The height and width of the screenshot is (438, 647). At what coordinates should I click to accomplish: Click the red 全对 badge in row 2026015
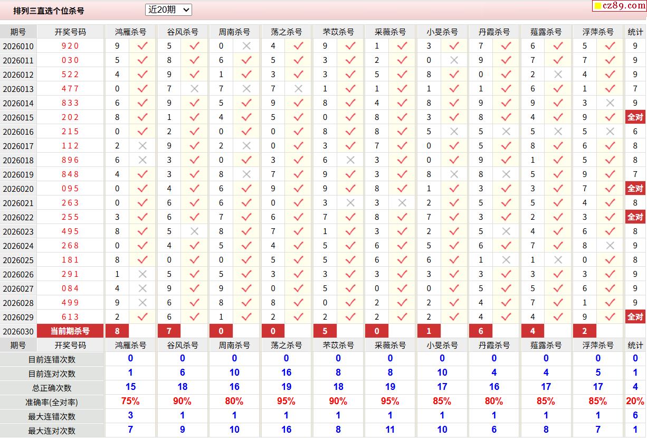635,117
